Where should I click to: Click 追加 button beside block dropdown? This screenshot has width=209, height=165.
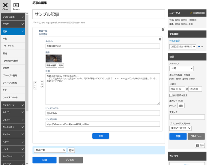click(71, 150)
